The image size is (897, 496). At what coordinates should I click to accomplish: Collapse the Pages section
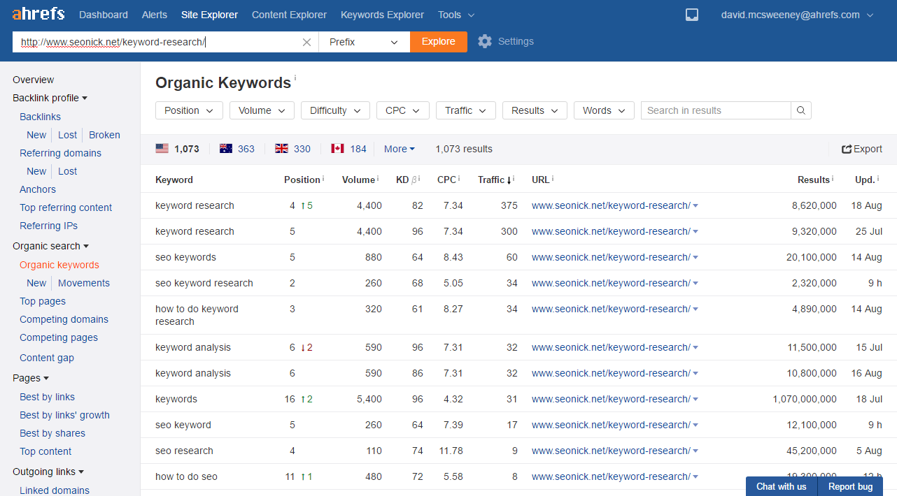[31, 378]
